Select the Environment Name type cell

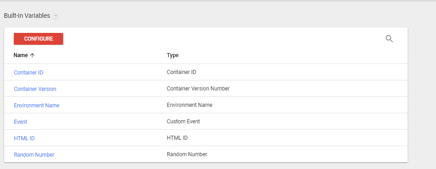[x=189, y=105]
